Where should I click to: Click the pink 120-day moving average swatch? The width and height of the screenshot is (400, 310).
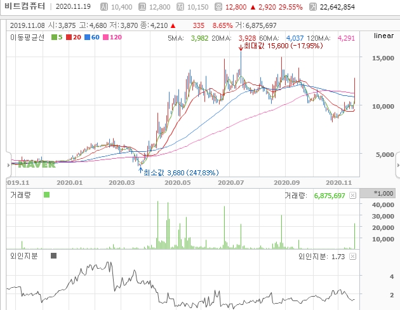pos(105,37)
